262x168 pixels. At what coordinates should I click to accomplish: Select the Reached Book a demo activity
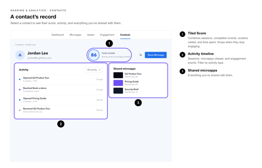pos(61,90)
